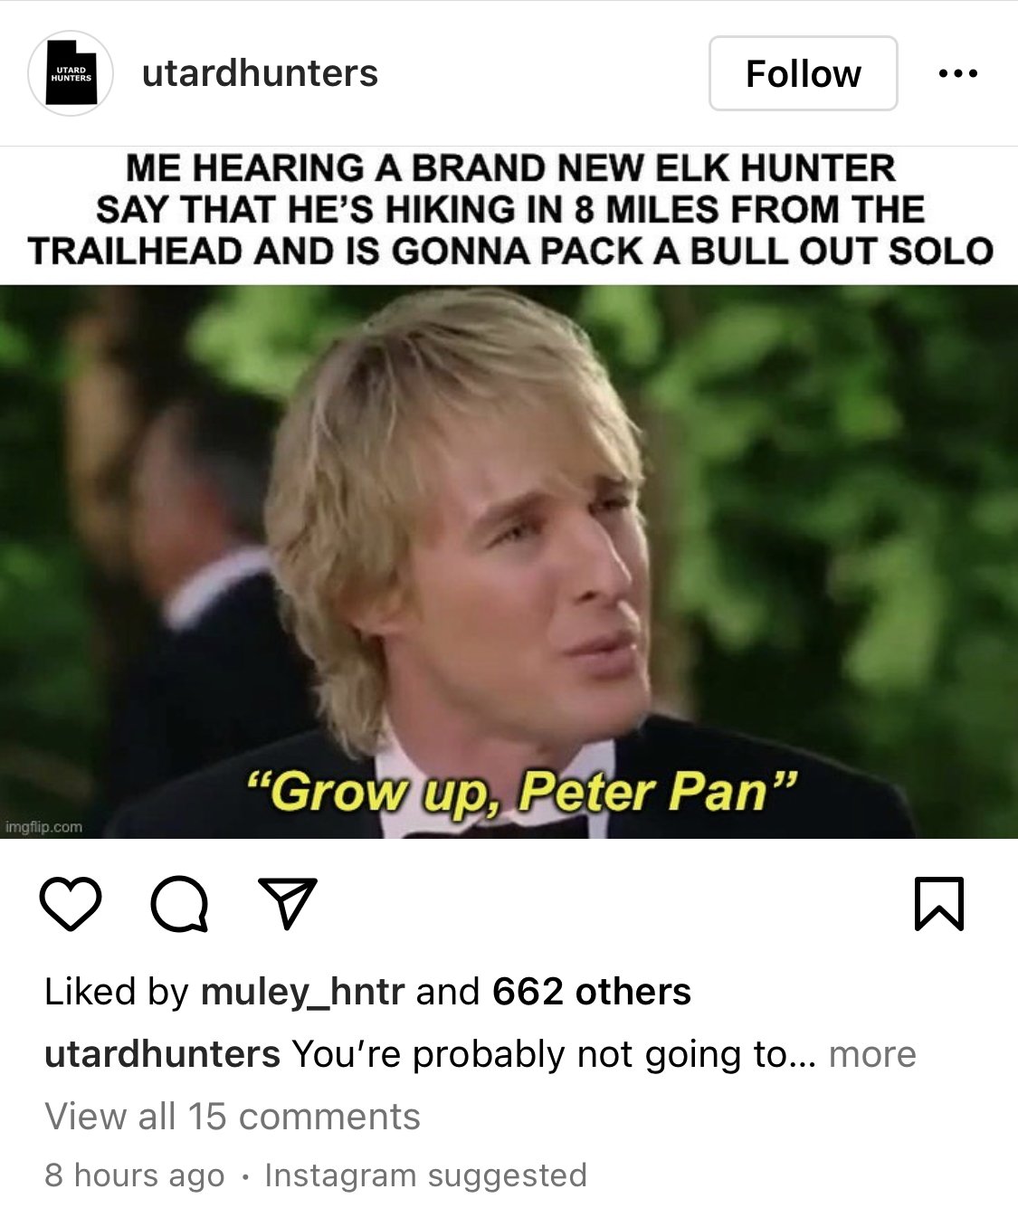This screenshot has width=1018, height=1208.
Task: Tap utardhunters name in caption
Action: click(162, 1054)
